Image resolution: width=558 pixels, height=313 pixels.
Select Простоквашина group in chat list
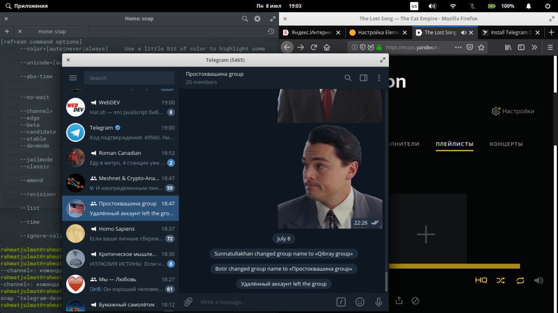pos(120,208)
